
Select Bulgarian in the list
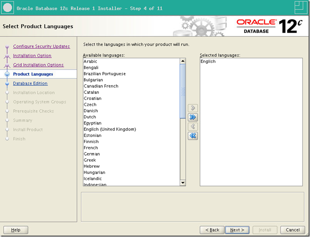tap(132, 80)
